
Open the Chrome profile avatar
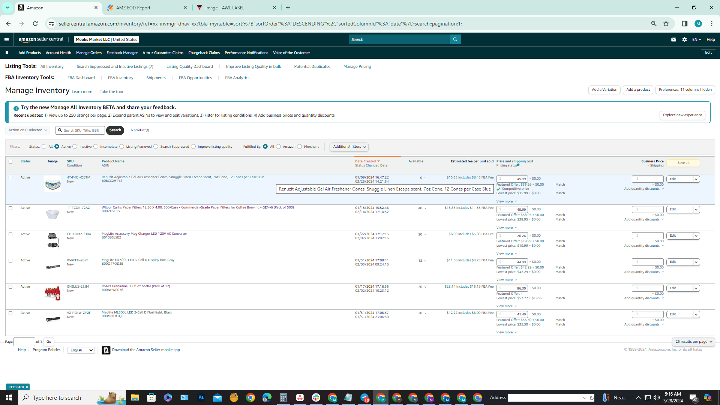698,24
